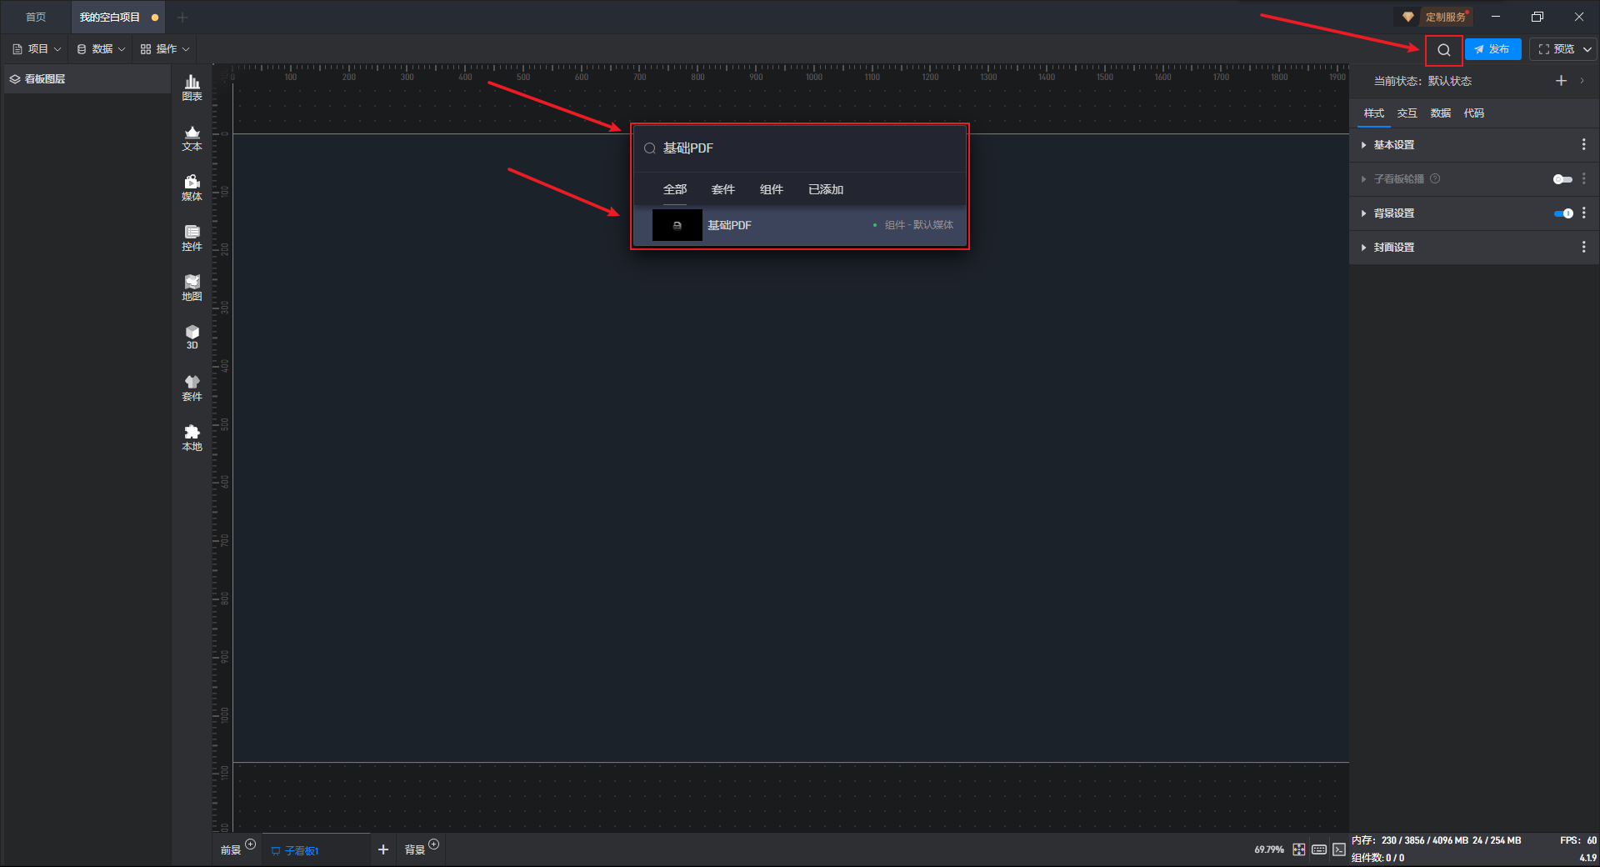1600x867 pixels.
Task: Click the help icon beside 子看板轮播
Action: pos(1435,179)
